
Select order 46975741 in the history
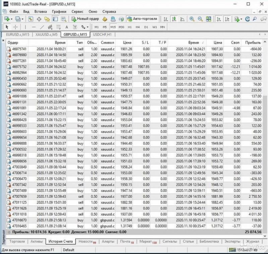(x=134, y=49)
